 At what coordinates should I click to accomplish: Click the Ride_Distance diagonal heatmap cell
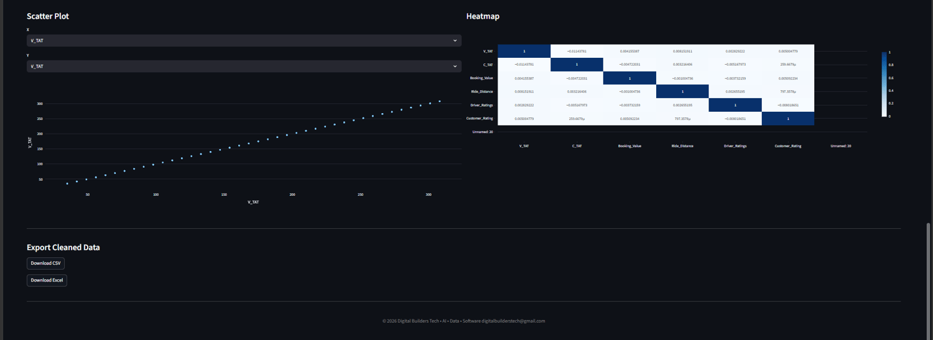(682, 91)
